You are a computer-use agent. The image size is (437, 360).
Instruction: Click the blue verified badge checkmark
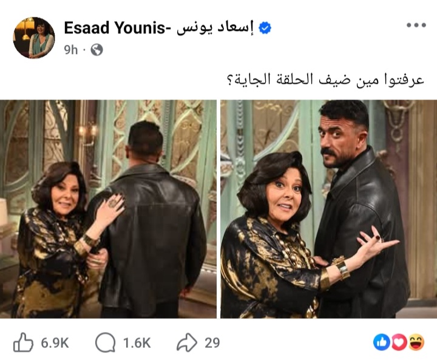point(265,28)
